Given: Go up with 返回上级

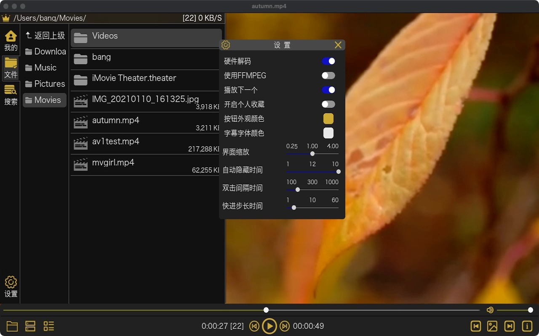Looking at the screenshot, I should 45,36.
